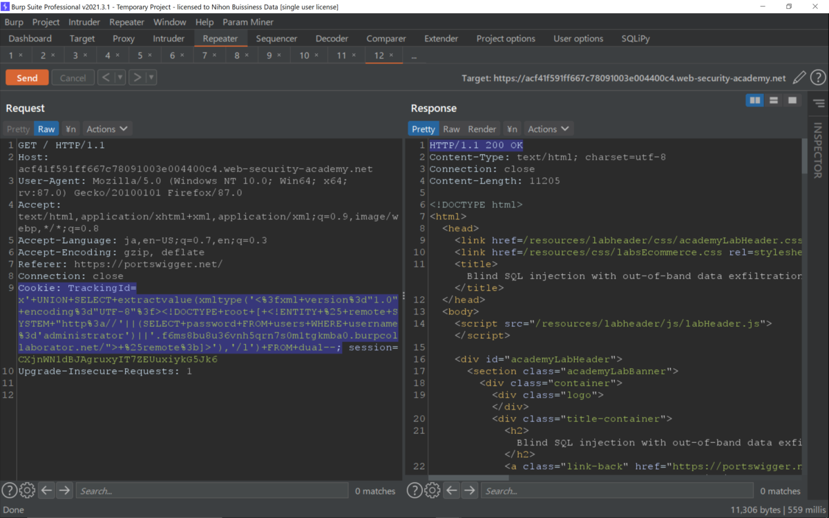829x518 pixels.
Task: Open the Inspector panel menu icon
Action: click(x=819, y=104)
